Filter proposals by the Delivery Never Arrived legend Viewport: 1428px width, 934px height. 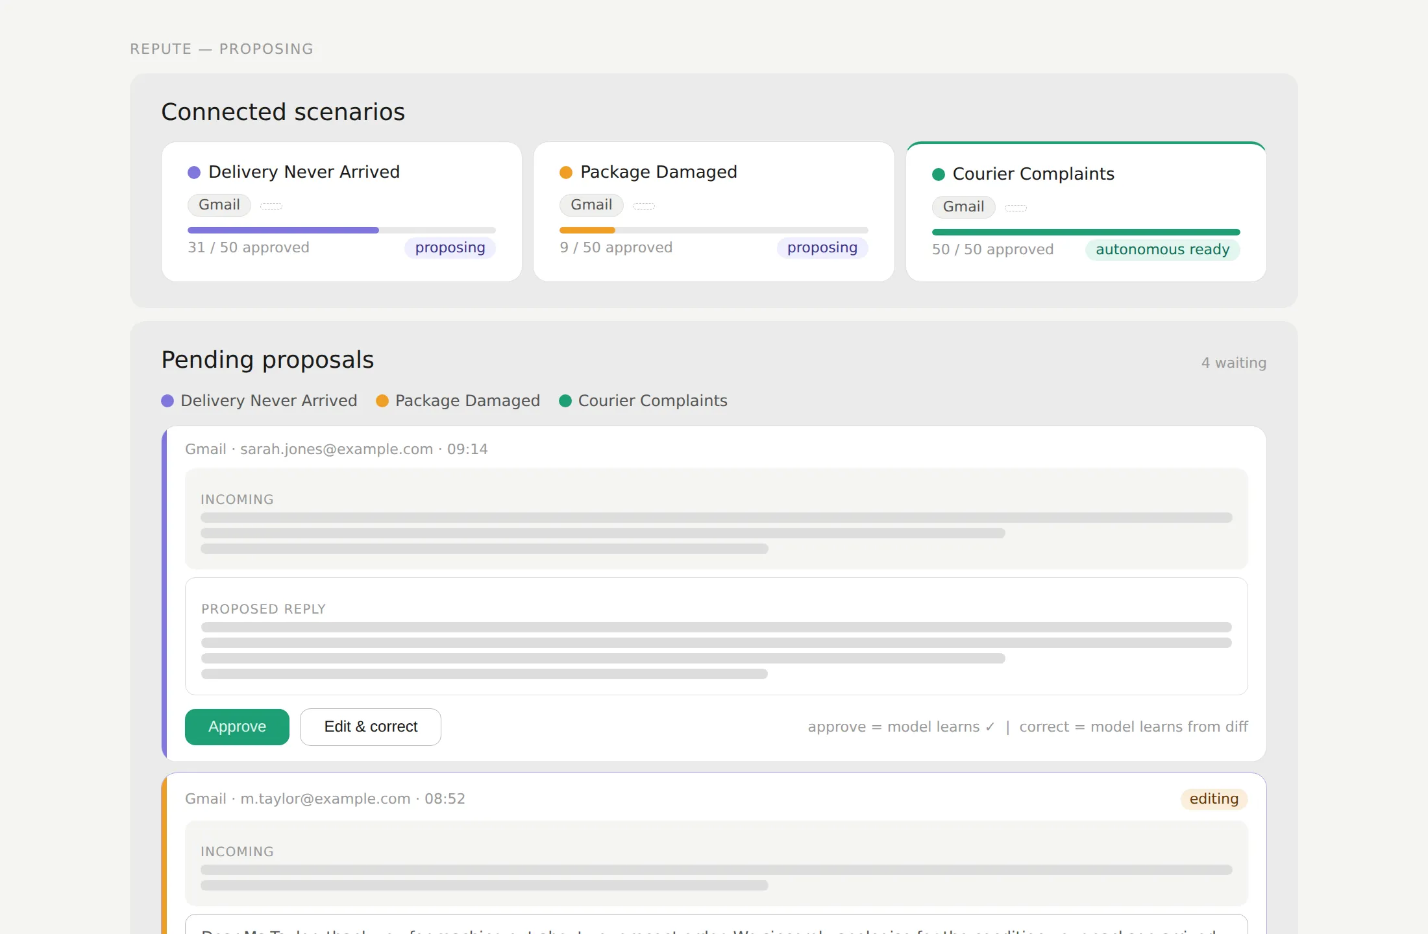259,401
